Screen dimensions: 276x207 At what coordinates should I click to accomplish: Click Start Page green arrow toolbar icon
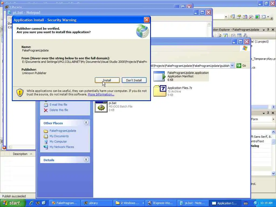pyautogui.click(x=257, y=17)
